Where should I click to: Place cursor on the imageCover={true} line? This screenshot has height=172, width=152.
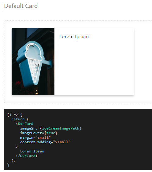click(39, 133)
